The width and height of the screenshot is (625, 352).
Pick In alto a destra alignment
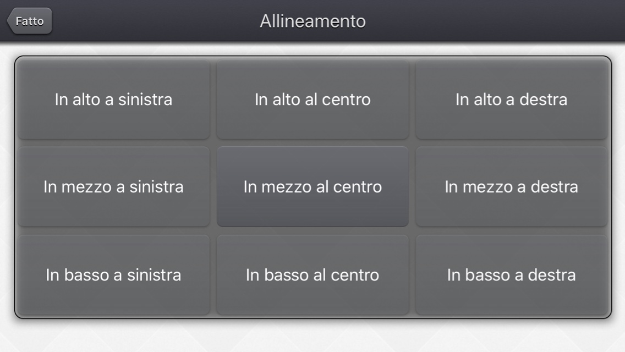tap(512, 99)
